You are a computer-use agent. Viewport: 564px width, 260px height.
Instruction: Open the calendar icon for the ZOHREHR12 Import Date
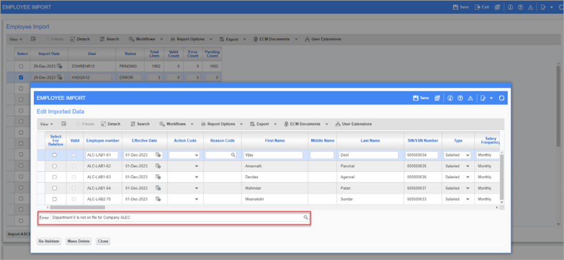60,66
